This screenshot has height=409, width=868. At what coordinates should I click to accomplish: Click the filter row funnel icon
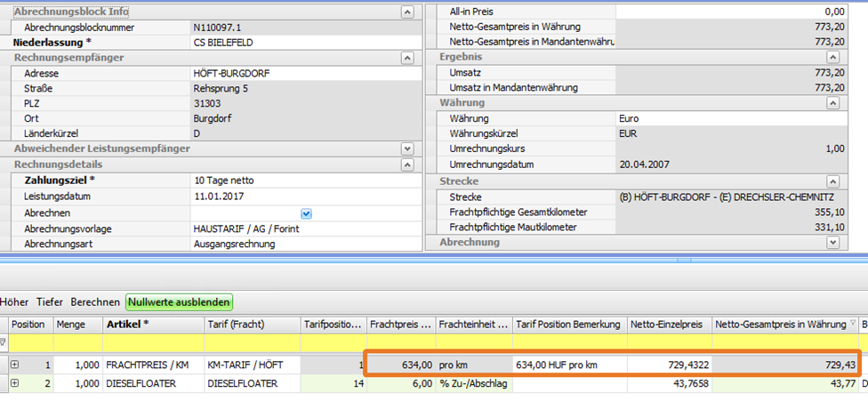coord(4,342)
